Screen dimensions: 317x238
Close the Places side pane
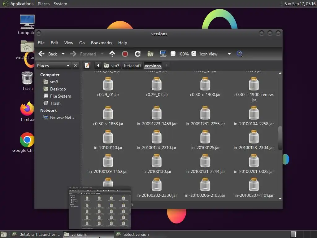(x=76, y=66)
